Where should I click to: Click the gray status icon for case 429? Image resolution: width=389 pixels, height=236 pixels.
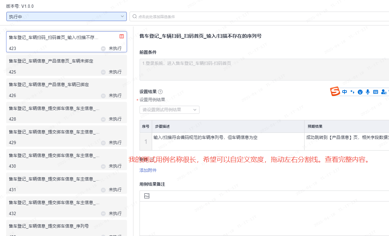[x=103, y=143]
